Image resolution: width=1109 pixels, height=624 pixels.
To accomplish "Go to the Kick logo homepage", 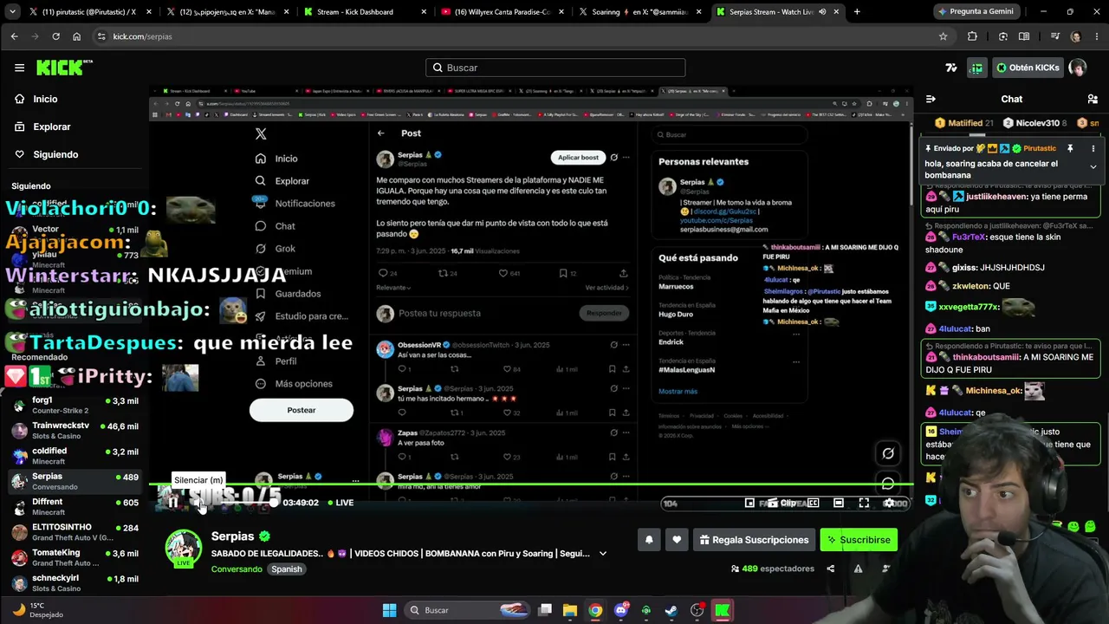I will [x=64, y=68].
